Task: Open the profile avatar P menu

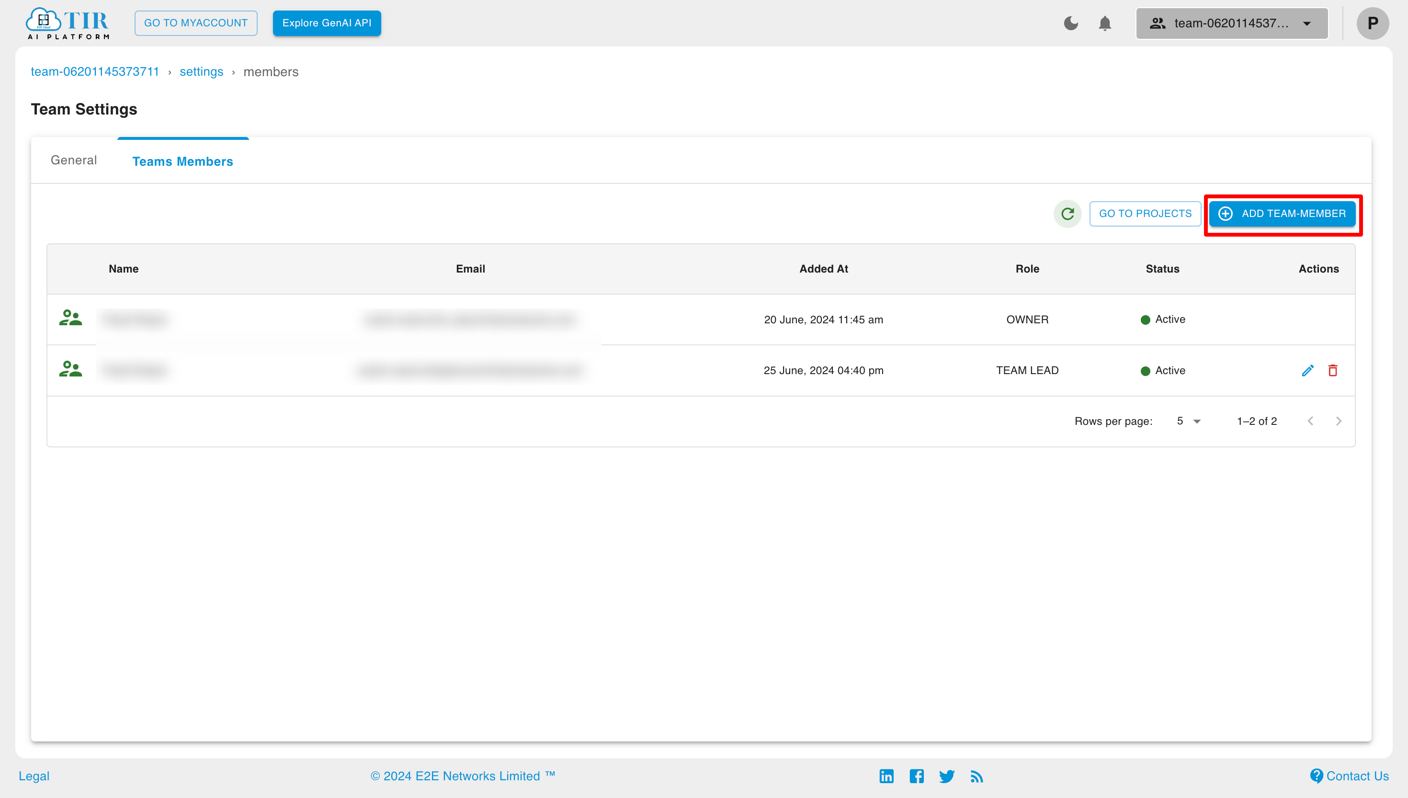Action: pos(1373,23)
